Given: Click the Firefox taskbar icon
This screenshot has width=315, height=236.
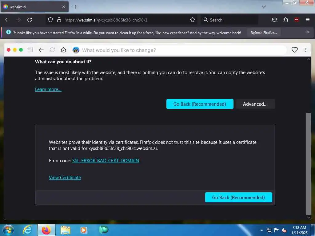Looking at the screenshot, I should (x=46, y=230).
